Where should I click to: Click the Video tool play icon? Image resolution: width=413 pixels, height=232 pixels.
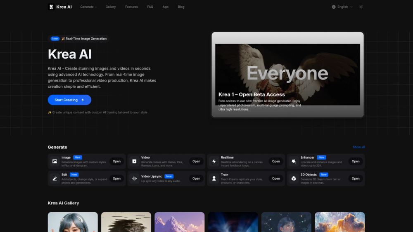click(134, 161)
